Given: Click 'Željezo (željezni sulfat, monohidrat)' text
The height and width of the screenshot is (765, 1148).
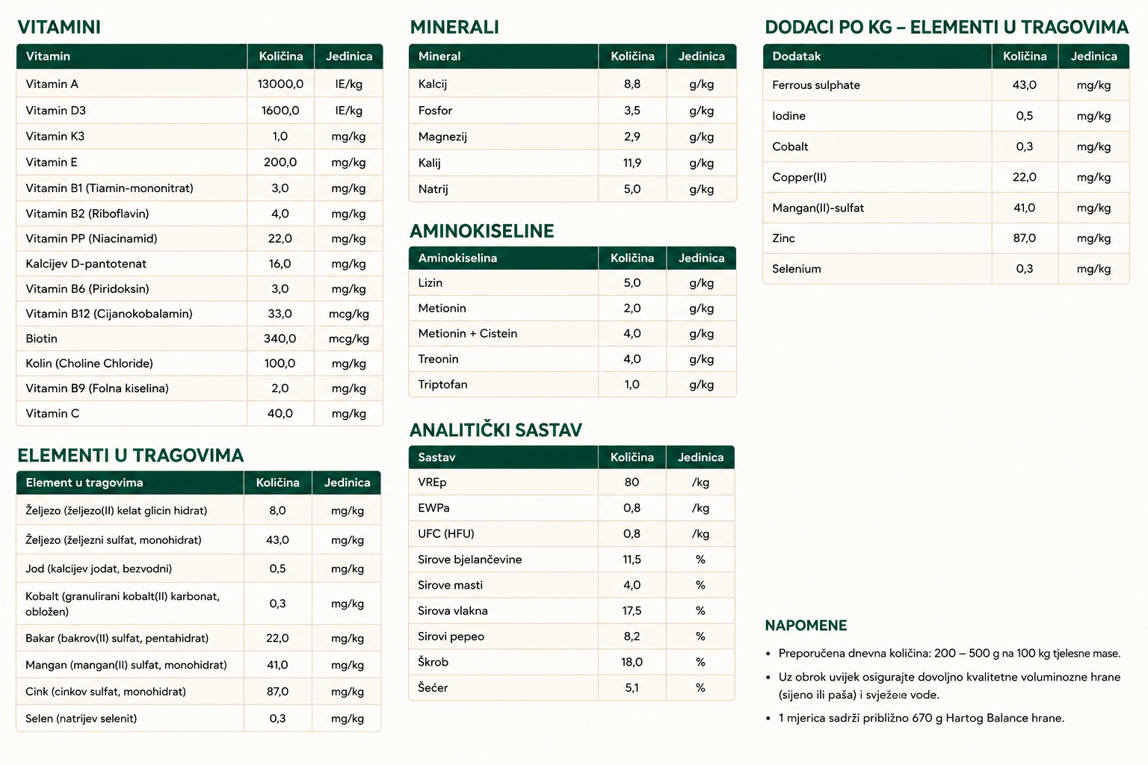Looking at the screenshot, I should (x=114, y=540).
